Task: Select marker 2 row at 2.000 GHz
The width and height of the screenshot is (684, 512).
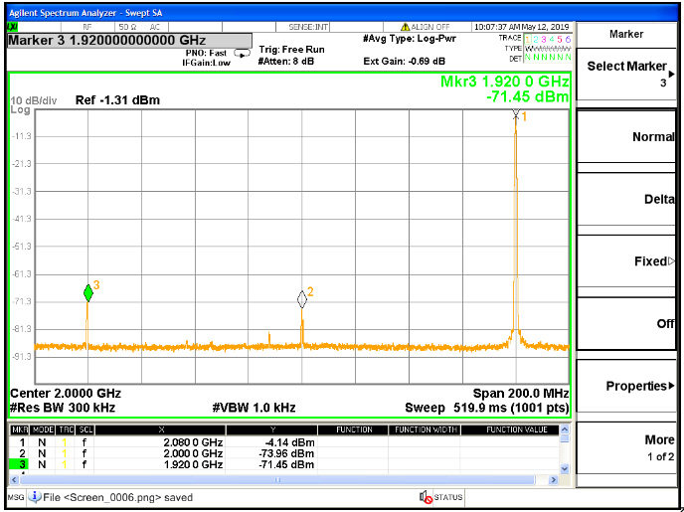Action: pyautogui.click(x=199, y=452)
